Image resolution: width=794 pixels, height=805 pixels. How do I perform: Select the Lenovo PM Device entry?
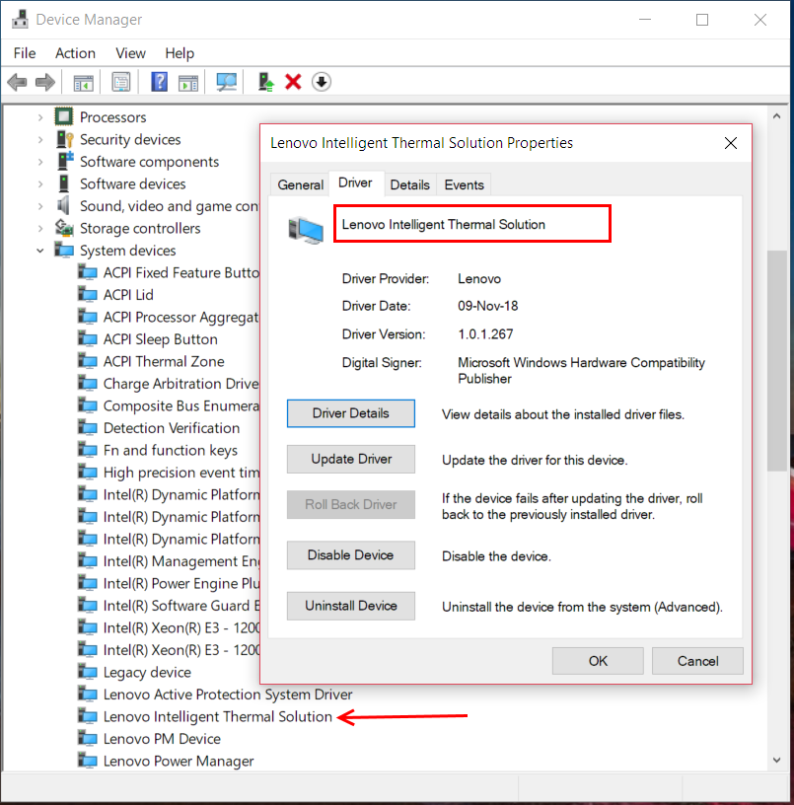(x=162, y=739)
